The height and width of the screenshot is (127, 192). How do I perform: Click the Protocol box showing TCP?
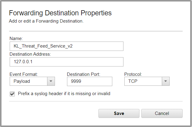[x=143, y=81]
